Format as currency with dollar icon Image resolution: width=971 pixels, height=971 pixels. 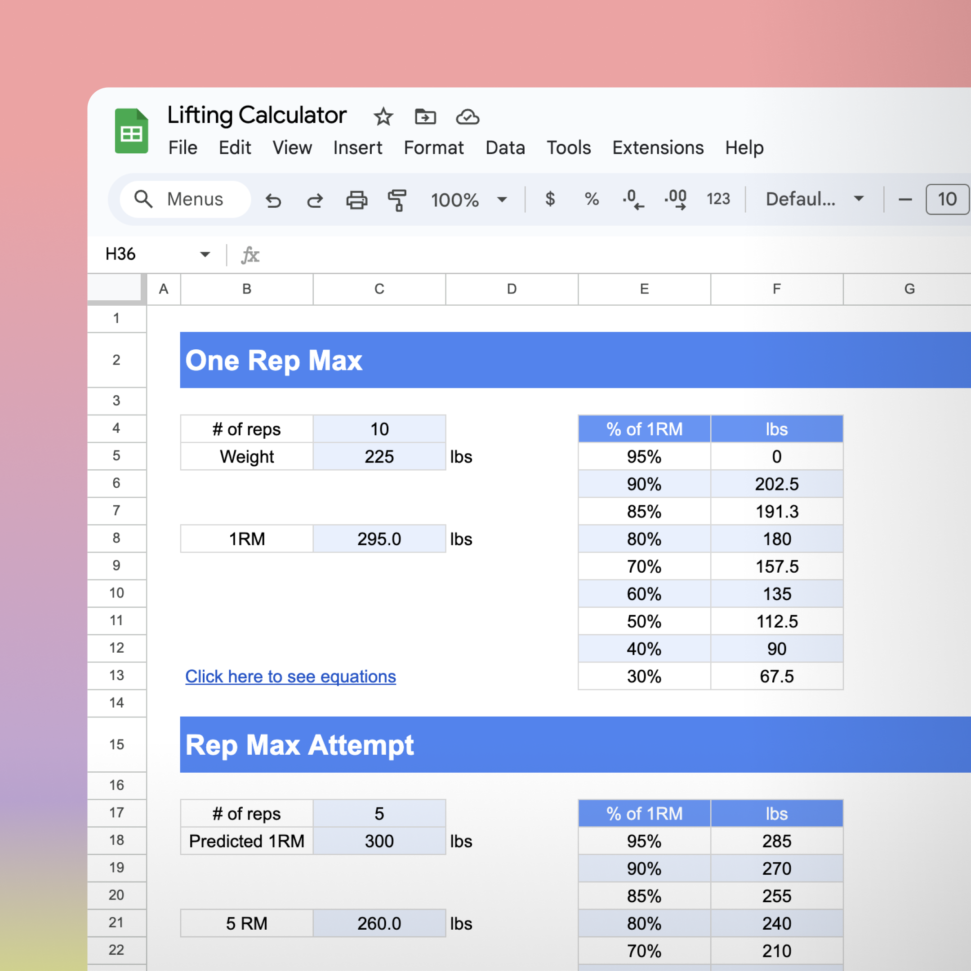pos(550,199)
